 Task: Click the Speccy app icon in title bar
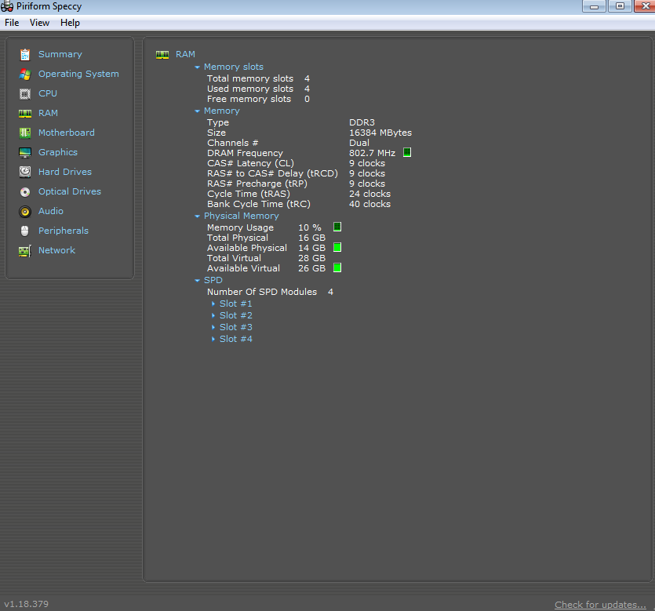(x=7, y=6)
